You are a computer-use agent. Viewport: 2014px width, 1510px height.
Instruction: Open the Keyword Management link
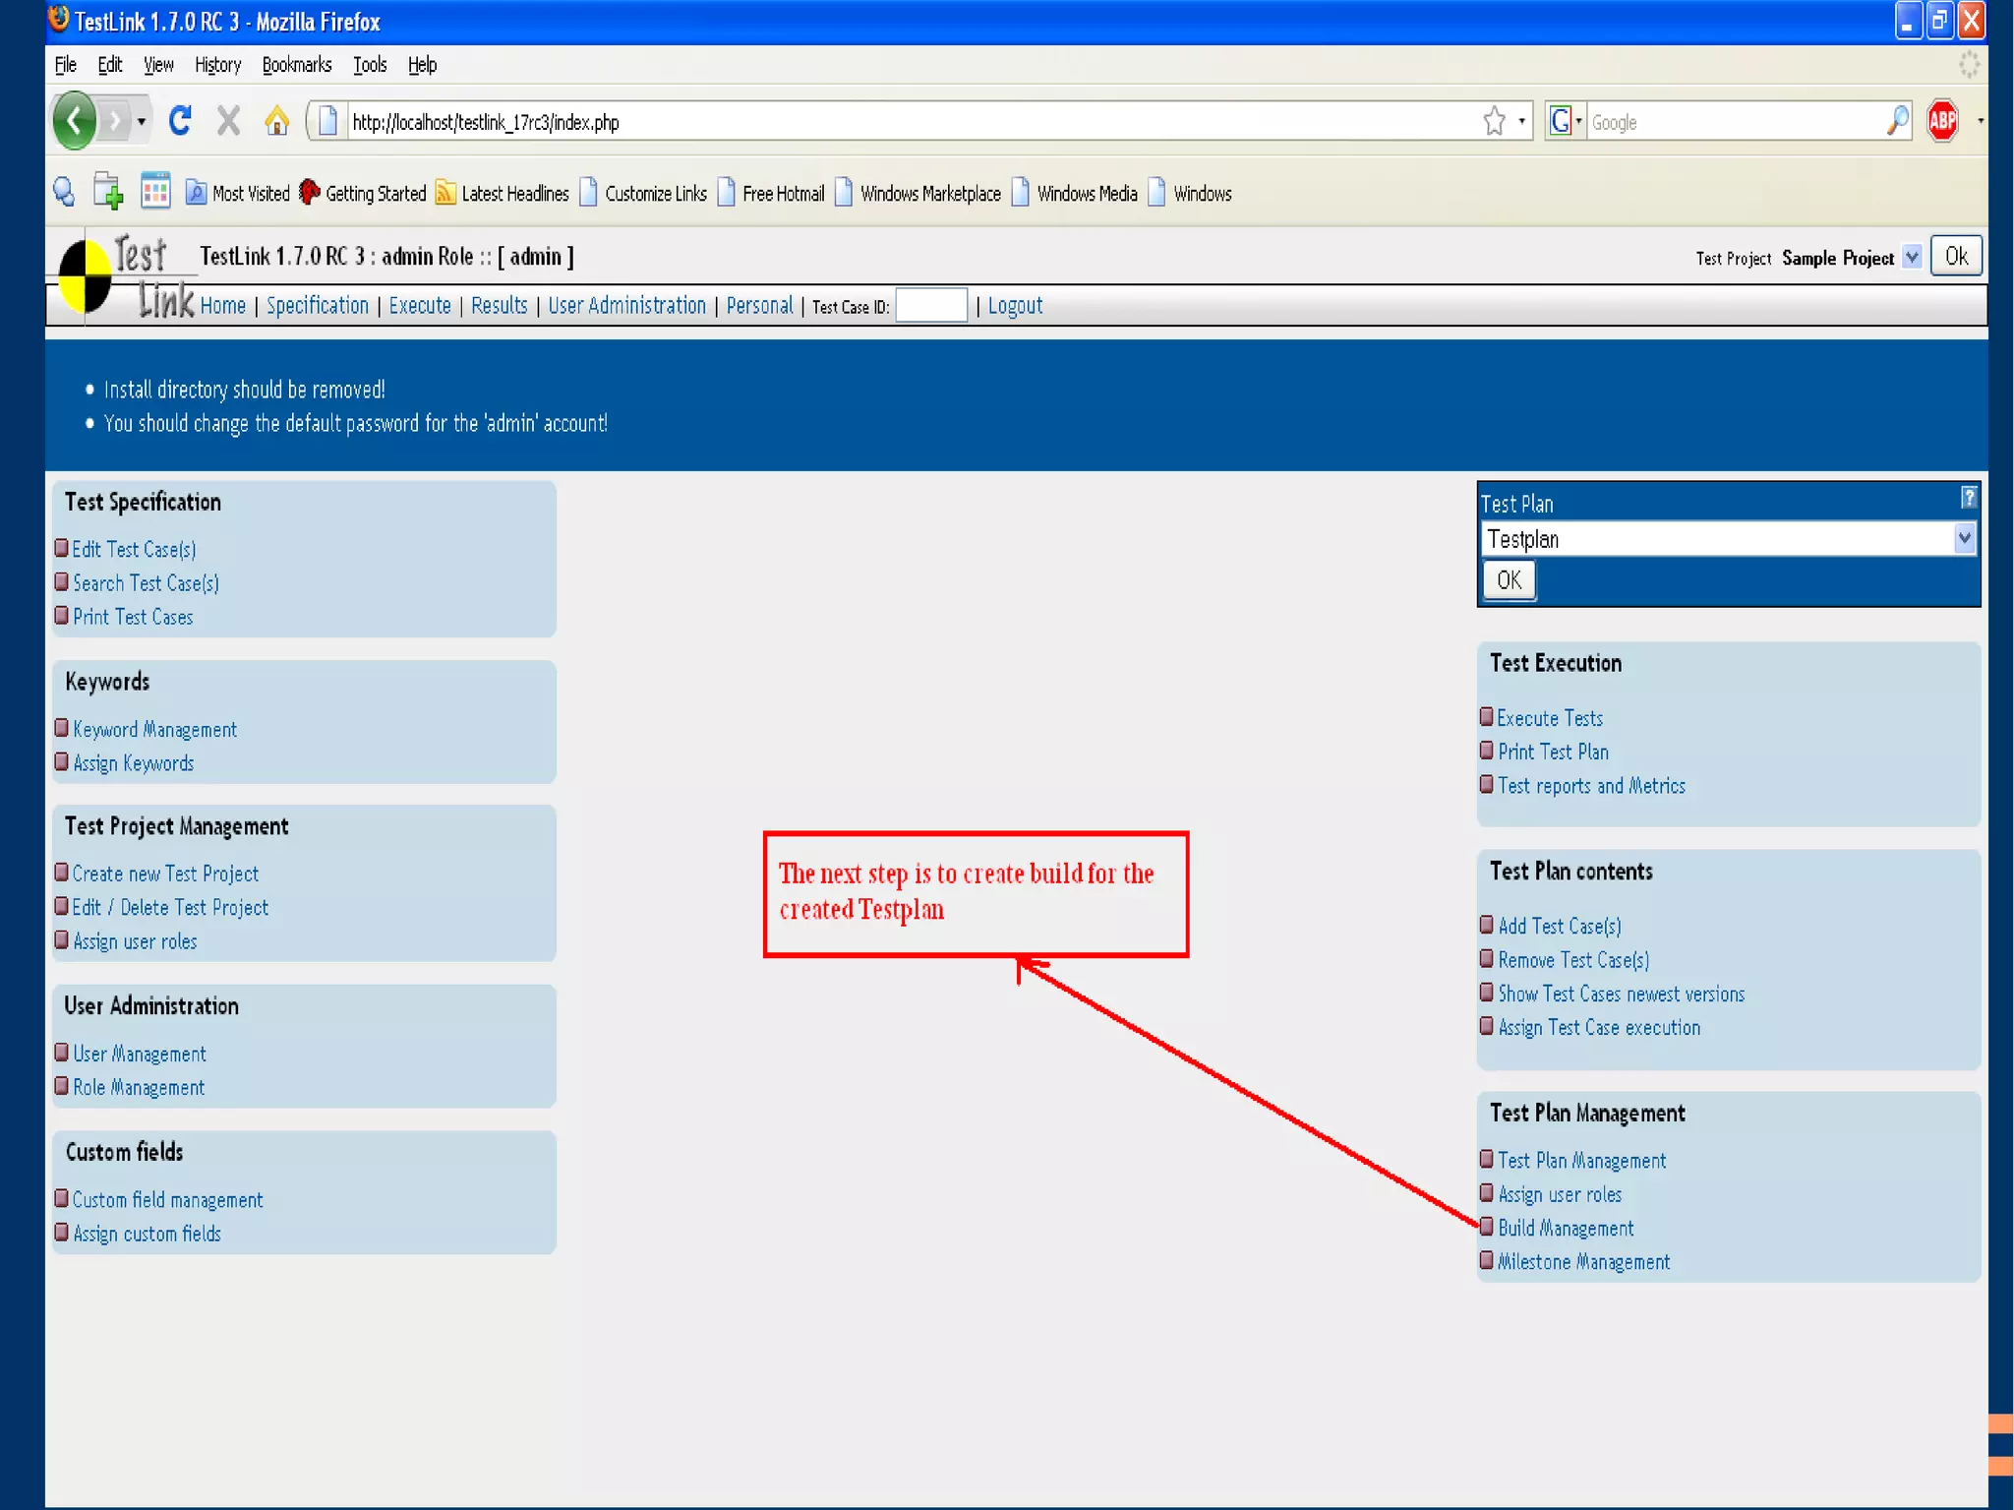tap(154, 729)
